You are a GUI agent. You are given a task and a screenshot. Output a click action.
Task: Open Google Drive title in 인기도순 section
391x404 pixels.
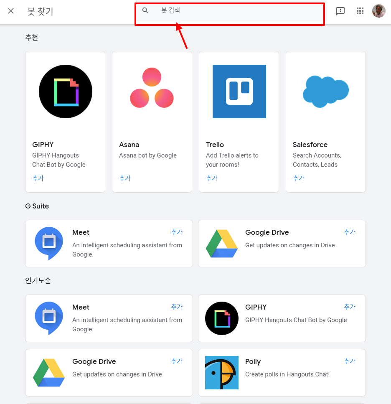94,361
